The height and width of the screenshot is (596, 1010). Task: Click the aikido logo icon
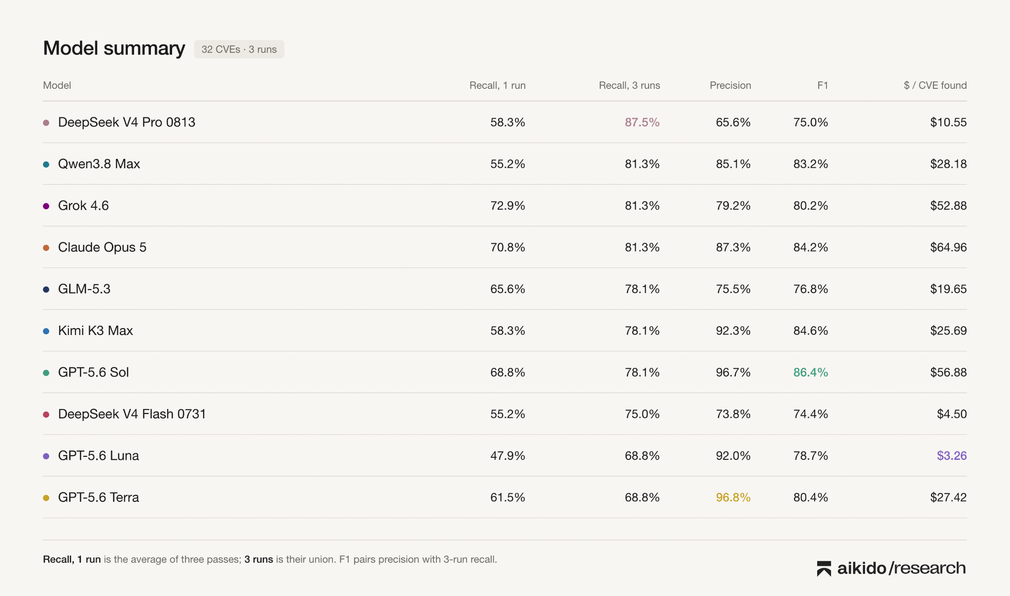click(x=824, y=569)
